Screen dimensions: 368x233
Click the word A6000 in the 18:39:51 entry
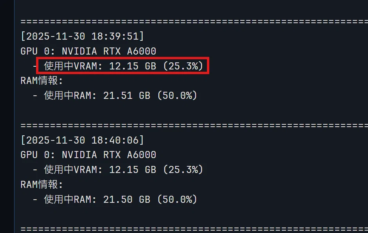tap(141, 51)
